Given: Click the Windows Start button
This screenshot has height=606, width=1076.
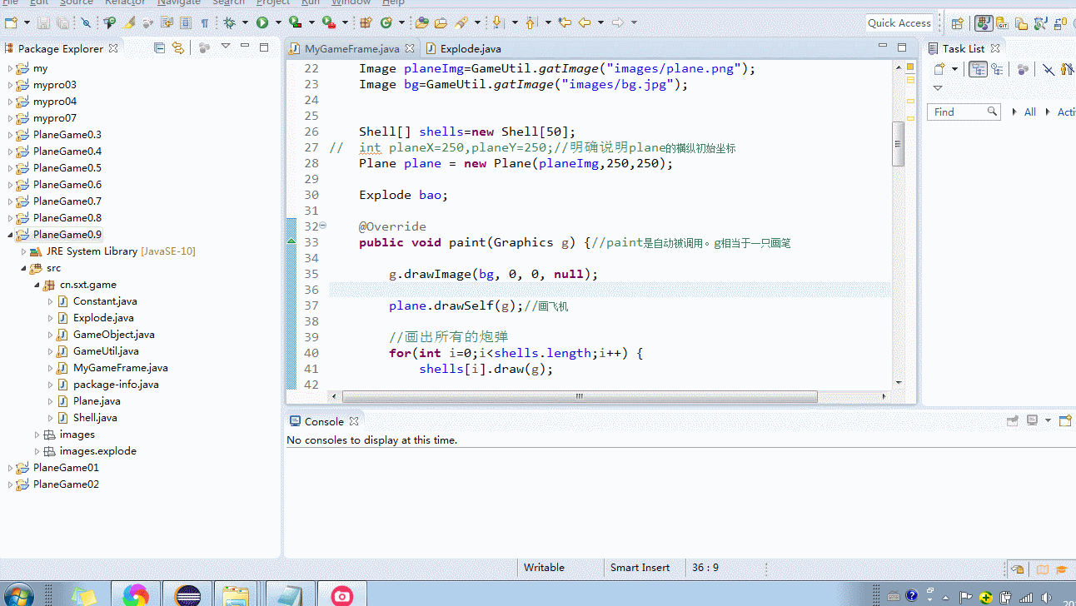Looking at the screenshot, I should (17, 594).
